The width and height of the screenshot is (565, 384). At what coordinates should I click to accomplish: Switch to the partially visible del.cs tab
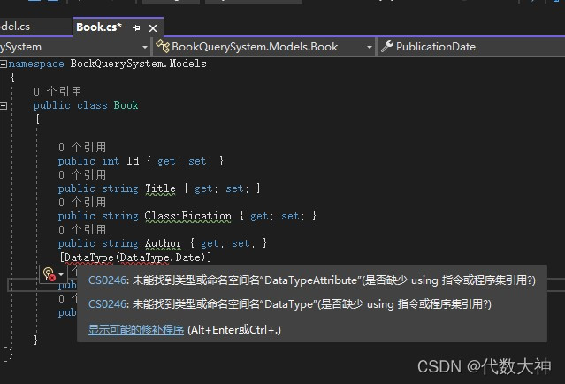(15, 27)
